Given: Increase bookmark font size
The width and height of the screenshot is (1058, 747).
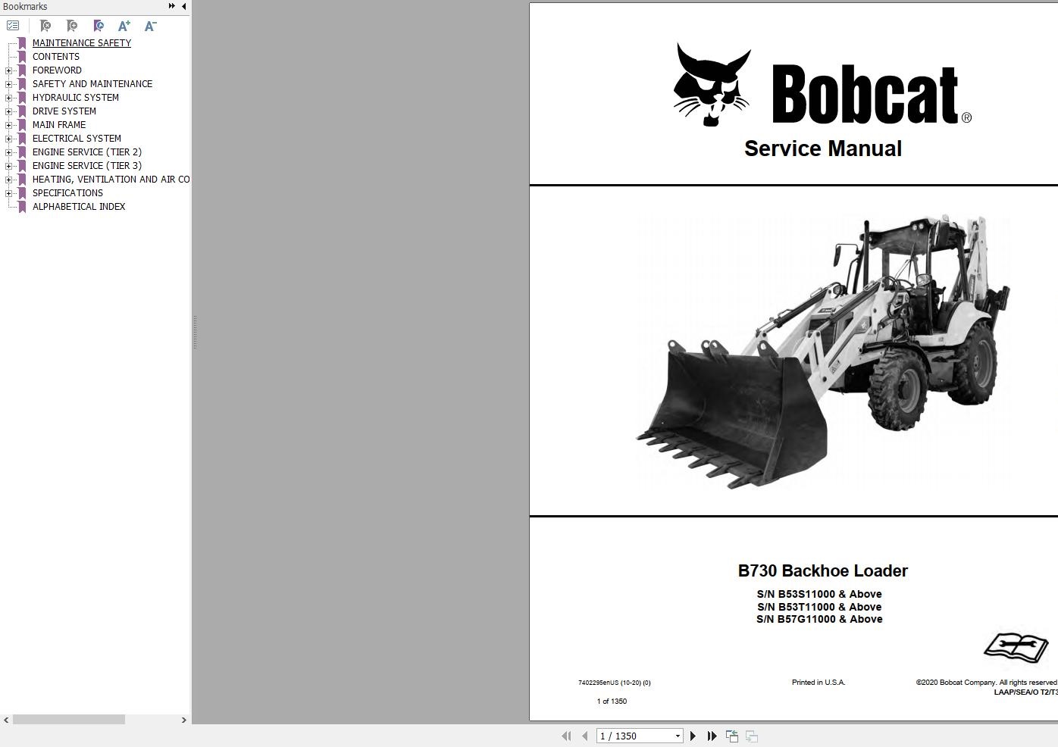Looking at the screenshot, I should pyautogui.click(x=124, y=26).
